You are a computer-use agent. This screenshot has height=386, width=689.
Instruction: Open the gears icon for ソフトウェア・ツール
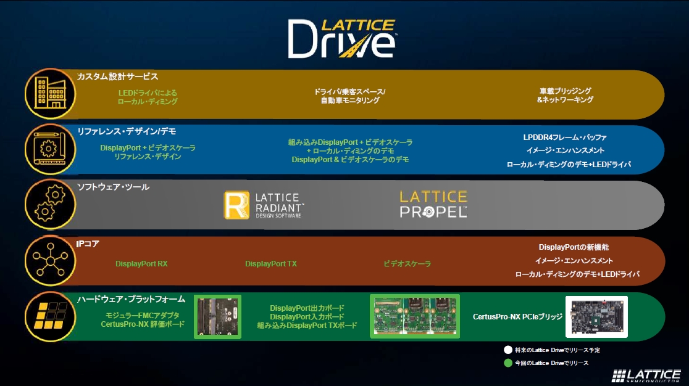click(51, 205)
